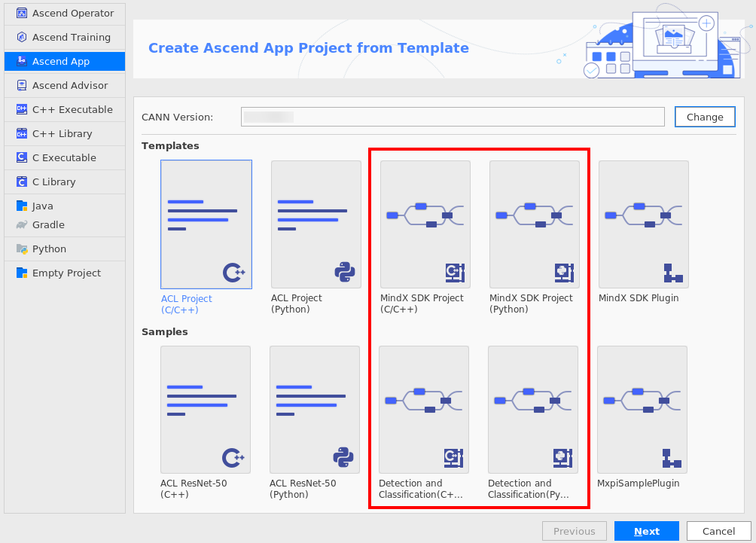
Task: Choose the Ascend Advisor label in the sidebar
Action: tap(70, 85)
